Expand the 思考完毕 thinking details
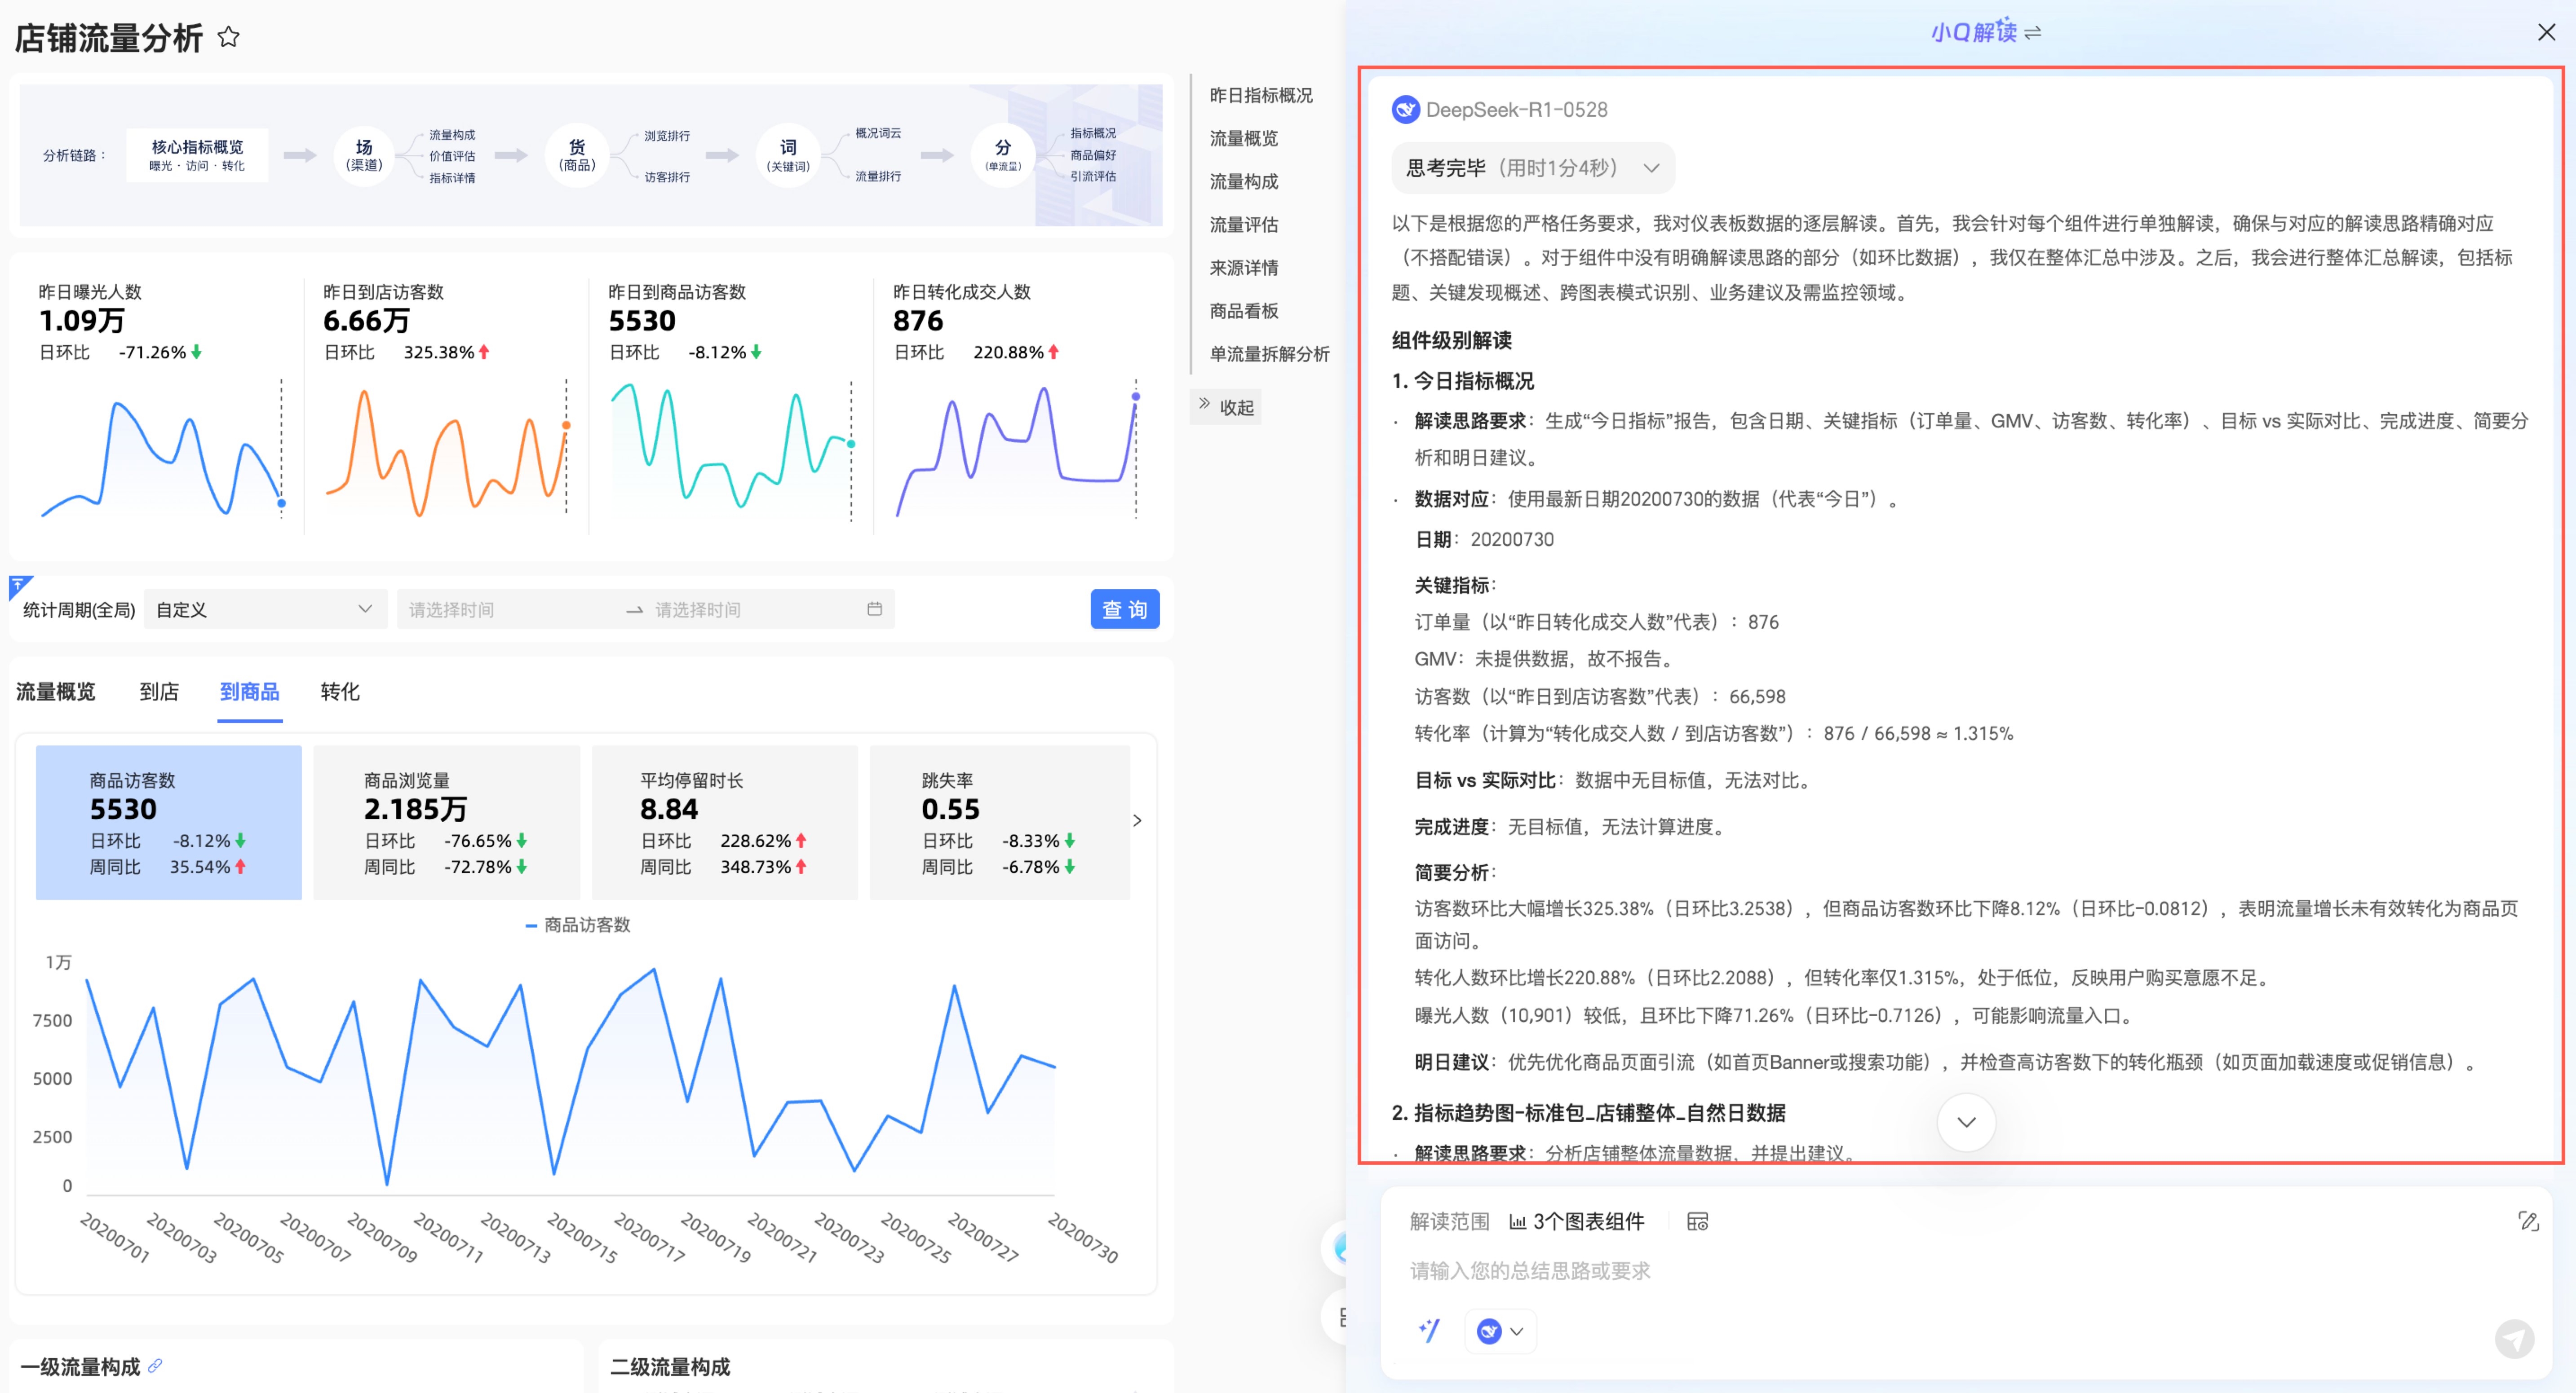2576x1393 pixels. [1651, 168]
